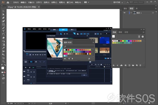
Task: Select the Eraser tool
Action: coord(3,38)
